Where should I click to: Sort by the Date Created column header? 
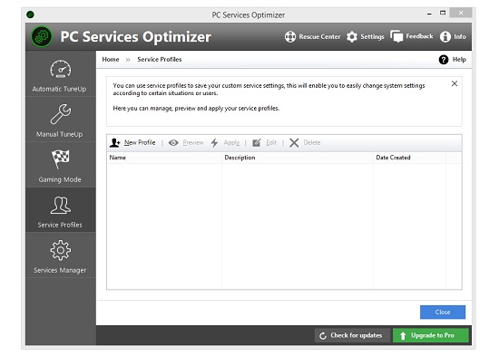(409, 158)
